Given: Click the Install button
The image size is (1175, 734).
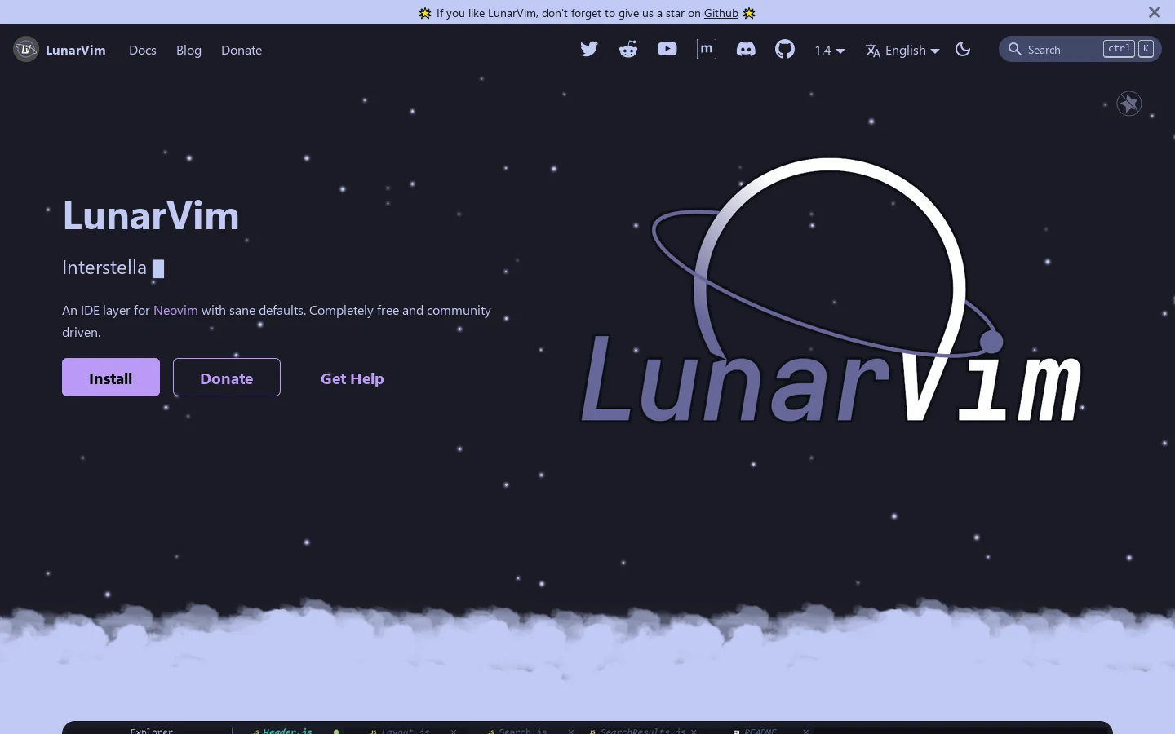Looking at the screenshot, I should [111, 378].
